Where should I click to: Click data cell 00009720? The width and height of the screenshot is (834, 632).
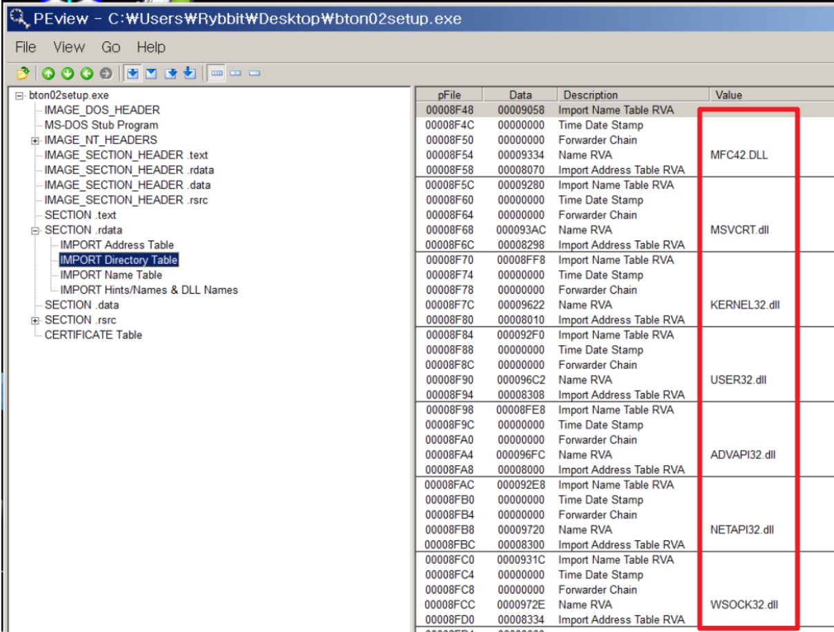coord(521,530)
